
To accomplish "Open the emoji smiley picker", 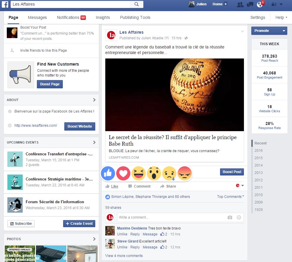I will (x=239, y=217).
